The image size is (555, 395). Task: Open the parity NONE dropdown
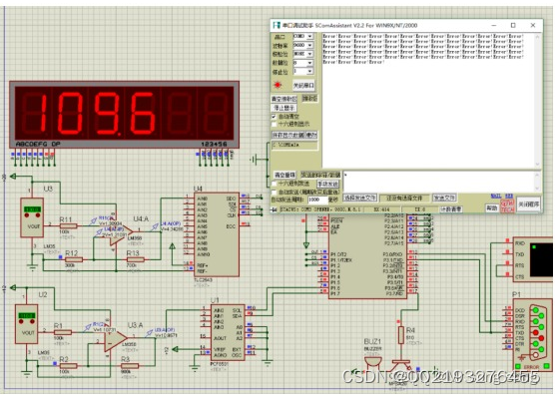[x=302, y=54]
